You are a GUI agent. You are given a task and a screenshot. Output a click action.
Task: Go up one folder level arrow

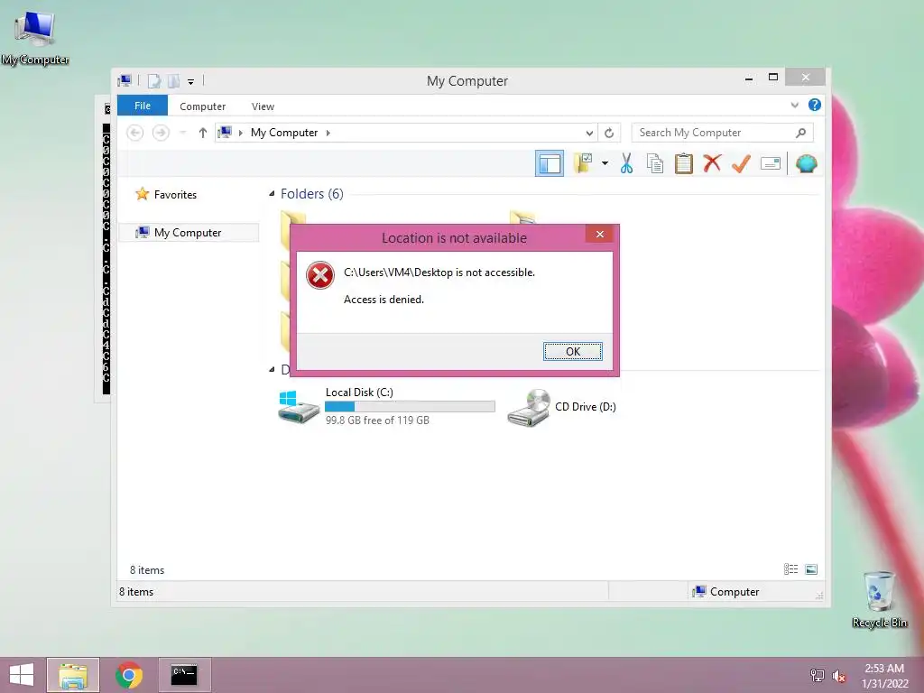203,133
